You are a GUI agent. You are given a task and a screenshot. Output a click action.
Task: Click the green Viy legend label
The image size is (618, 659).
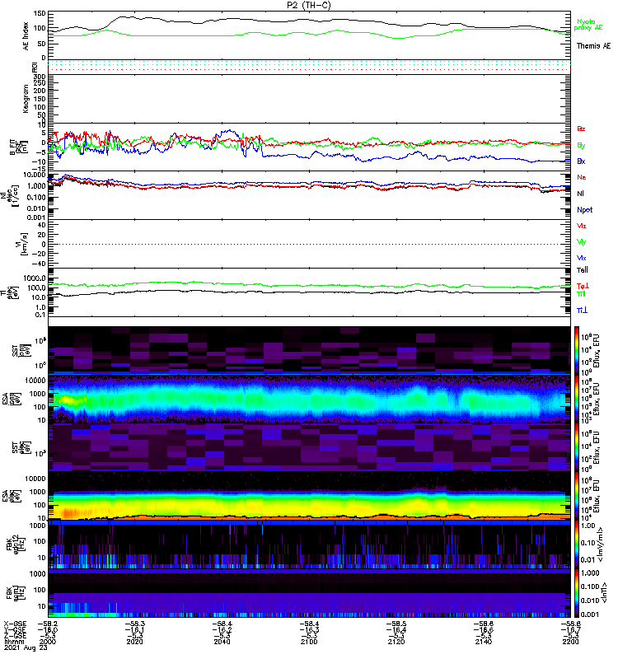(582, 242)
